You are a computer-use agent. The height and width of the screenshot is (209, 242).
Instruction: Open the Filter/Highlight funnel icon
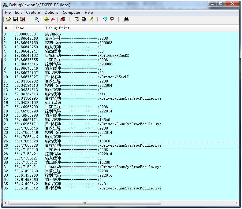(x=105, y=19)
